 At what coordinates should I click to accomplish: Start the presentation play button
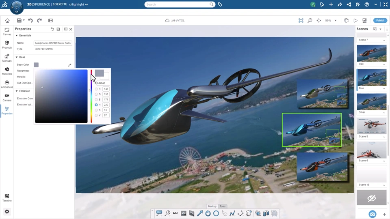pyautogui.click(x=355, y=20)
